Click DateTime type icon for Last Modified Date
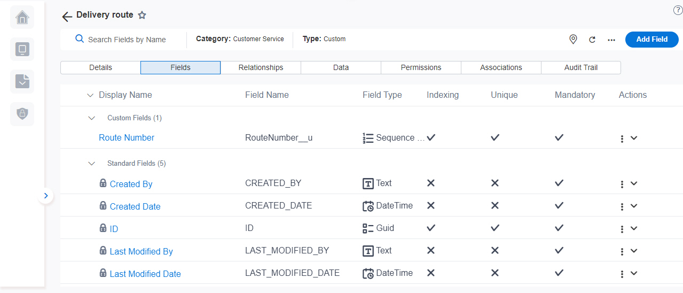This screenshot has height=293, width=683. coord(368,274)
